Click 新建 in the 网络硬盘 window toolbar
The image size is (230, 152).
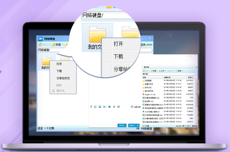[56, 44]
